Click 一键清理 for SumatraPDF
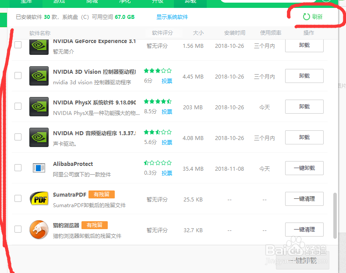 (x=304, y=199)
